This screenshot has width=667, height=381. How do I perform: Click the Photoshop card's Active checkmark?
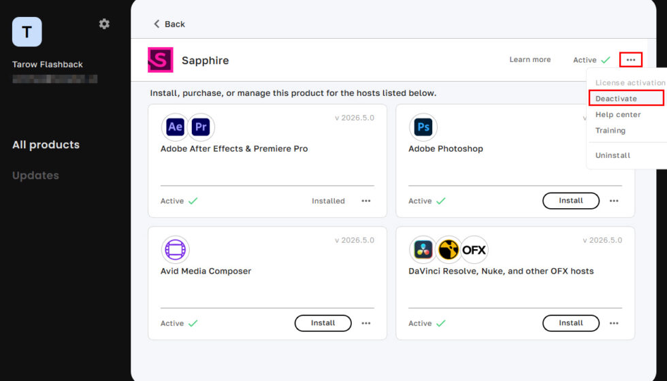[441, 201]
